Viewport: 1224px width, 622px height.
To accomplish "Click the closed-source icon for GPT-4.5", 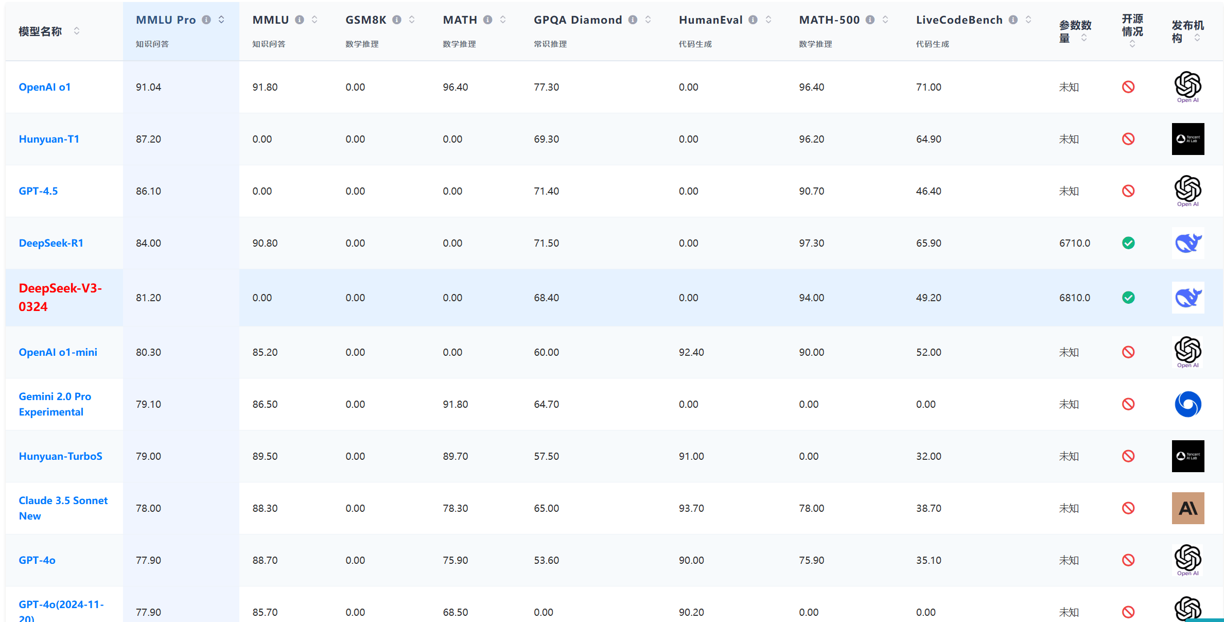I will tap(1128, 191).
